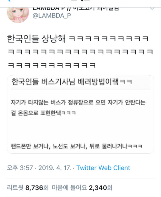View the 마음에 들어요 likes list

click(x=69, y=188)
